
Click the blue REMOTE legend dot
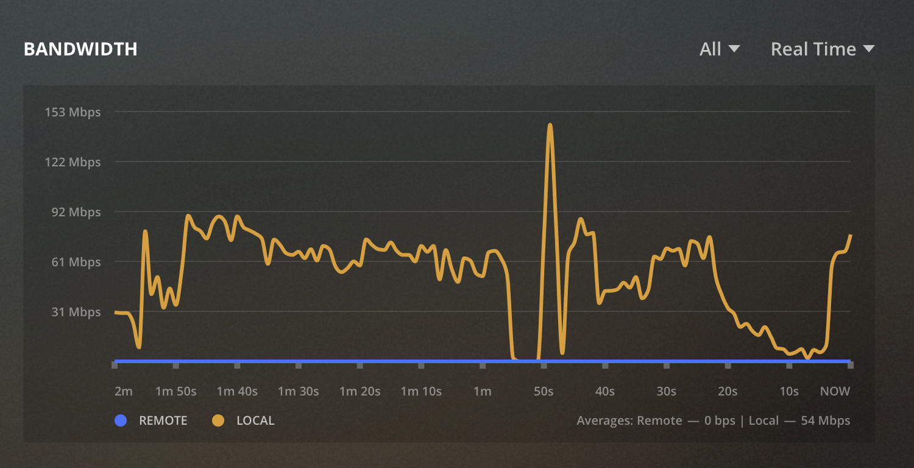tap(121, 420)
